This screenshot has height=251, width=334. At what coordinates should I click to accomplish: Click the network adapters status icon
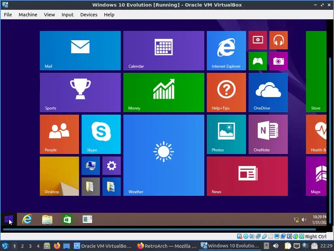pos(258,236)
